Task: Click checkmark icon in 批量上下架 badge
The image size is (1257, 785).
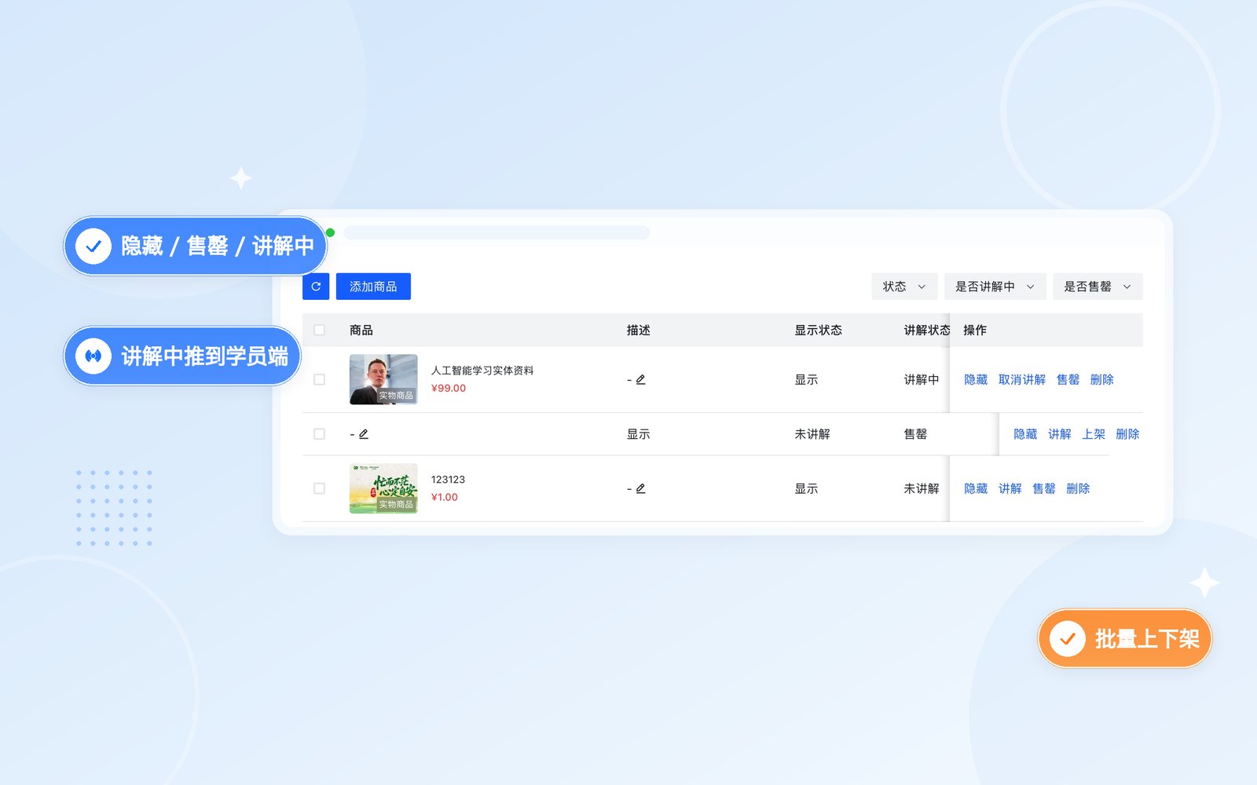Action: click(x=1068, y=639)
